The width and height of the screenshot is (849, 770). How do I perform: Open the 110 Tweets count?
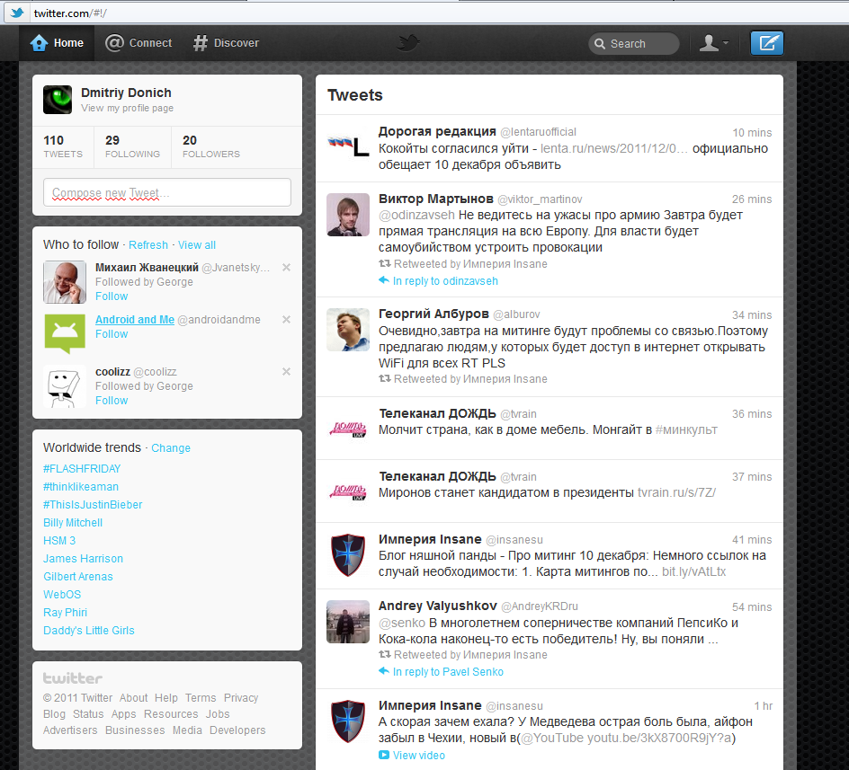[x=63, y=146]
